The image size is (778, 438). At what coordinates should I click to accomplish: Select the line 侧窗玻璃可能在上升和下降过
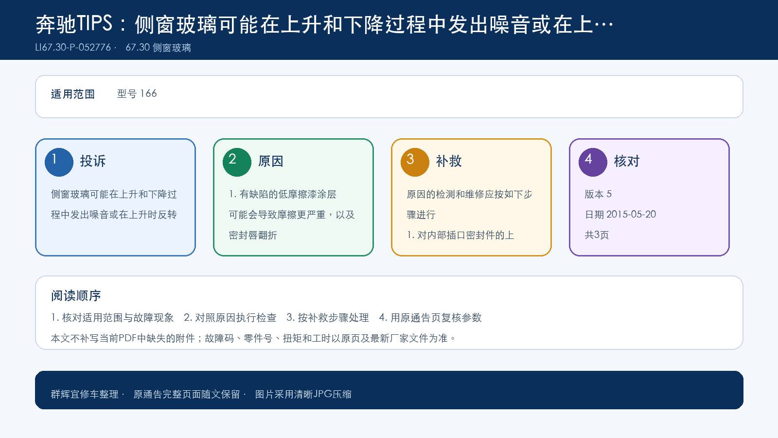coord(114,194)
